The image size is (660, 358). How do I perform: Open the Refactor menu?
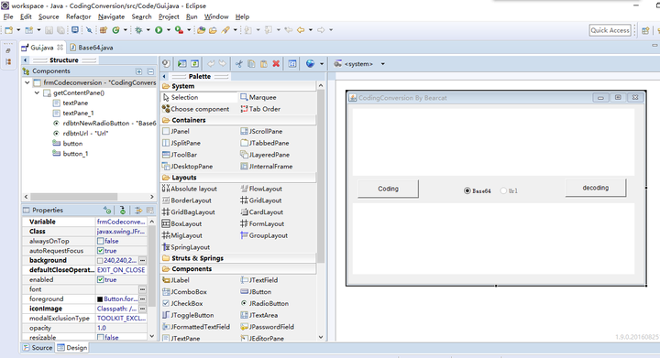click(78, 16)
